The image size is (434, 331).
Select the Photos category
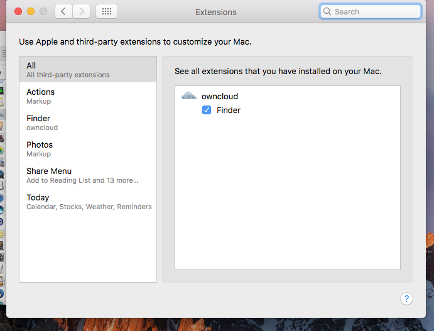pos(88,149)
